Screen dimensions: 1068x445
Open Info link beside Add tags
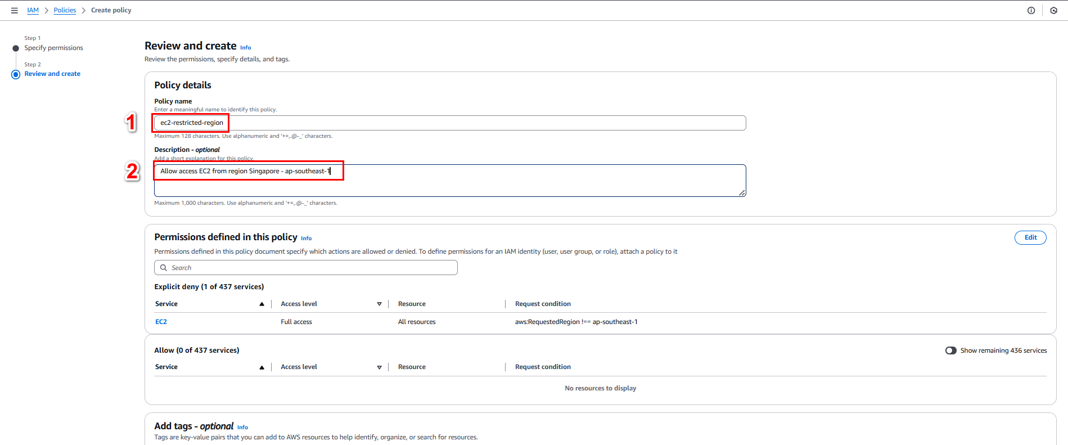(x=242, y=428)
